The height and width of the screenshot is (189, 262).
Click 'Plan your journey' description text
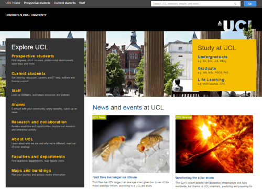38,175
